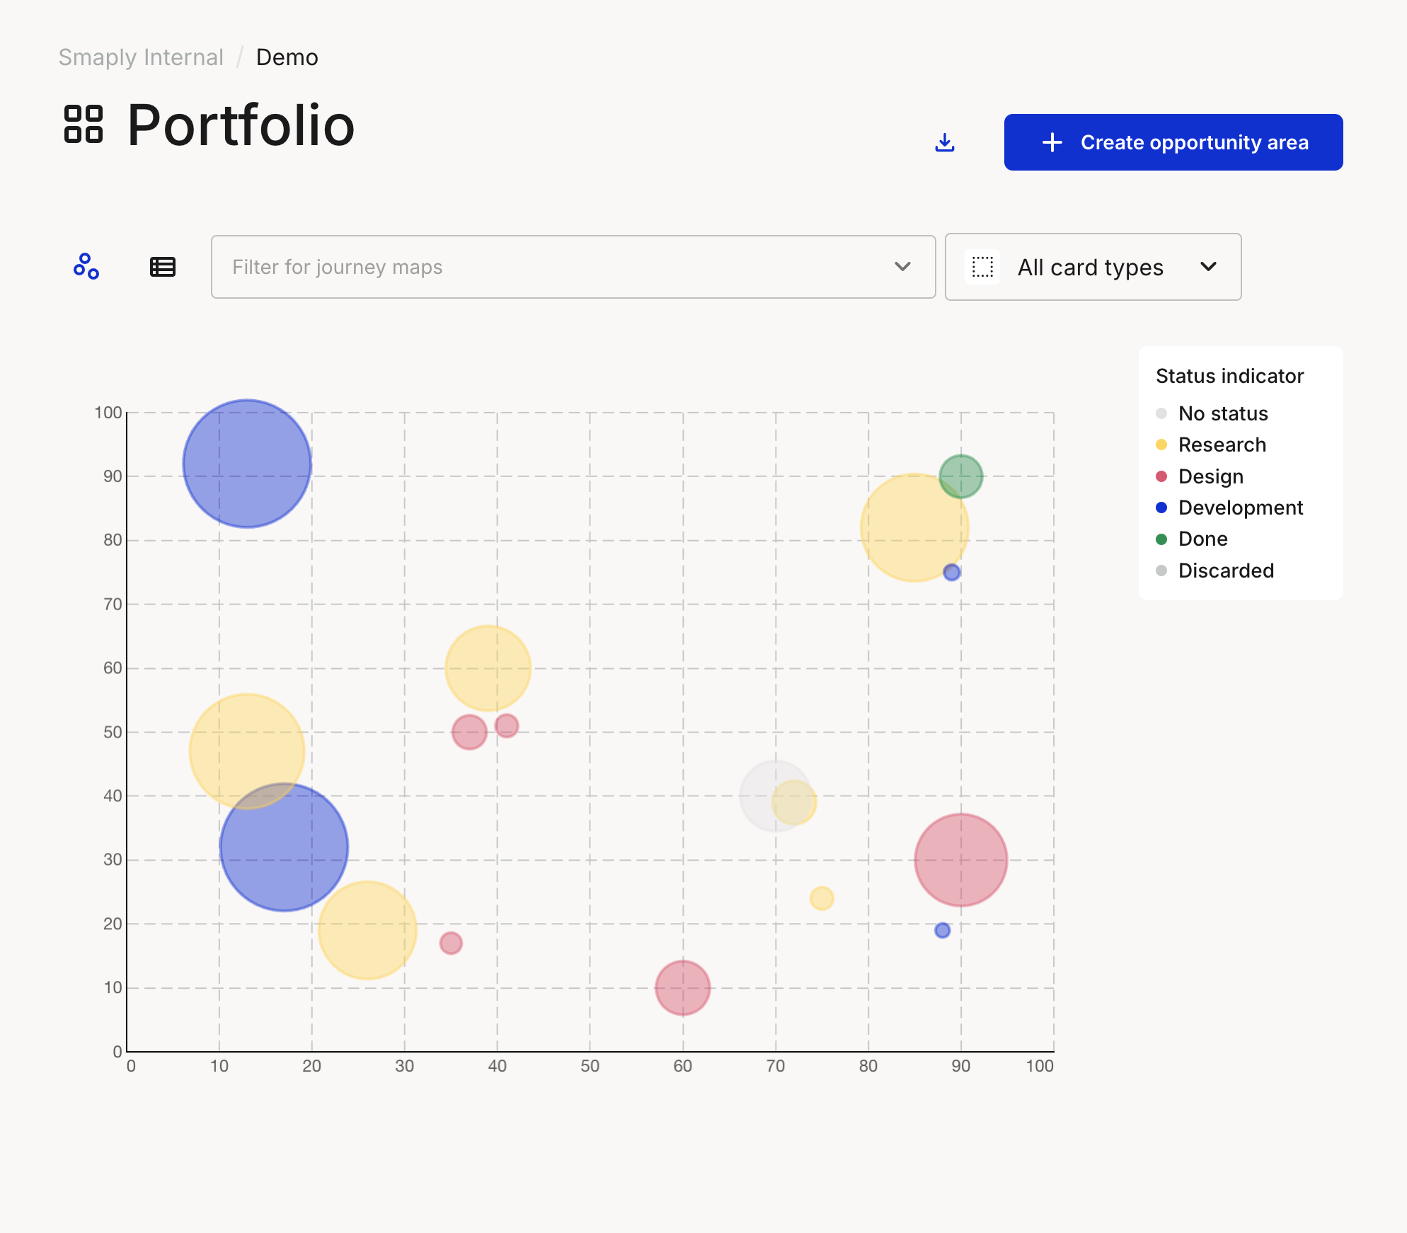Click the list view icon
This screenshot has width=1407, height=1233.
point(161,265)
